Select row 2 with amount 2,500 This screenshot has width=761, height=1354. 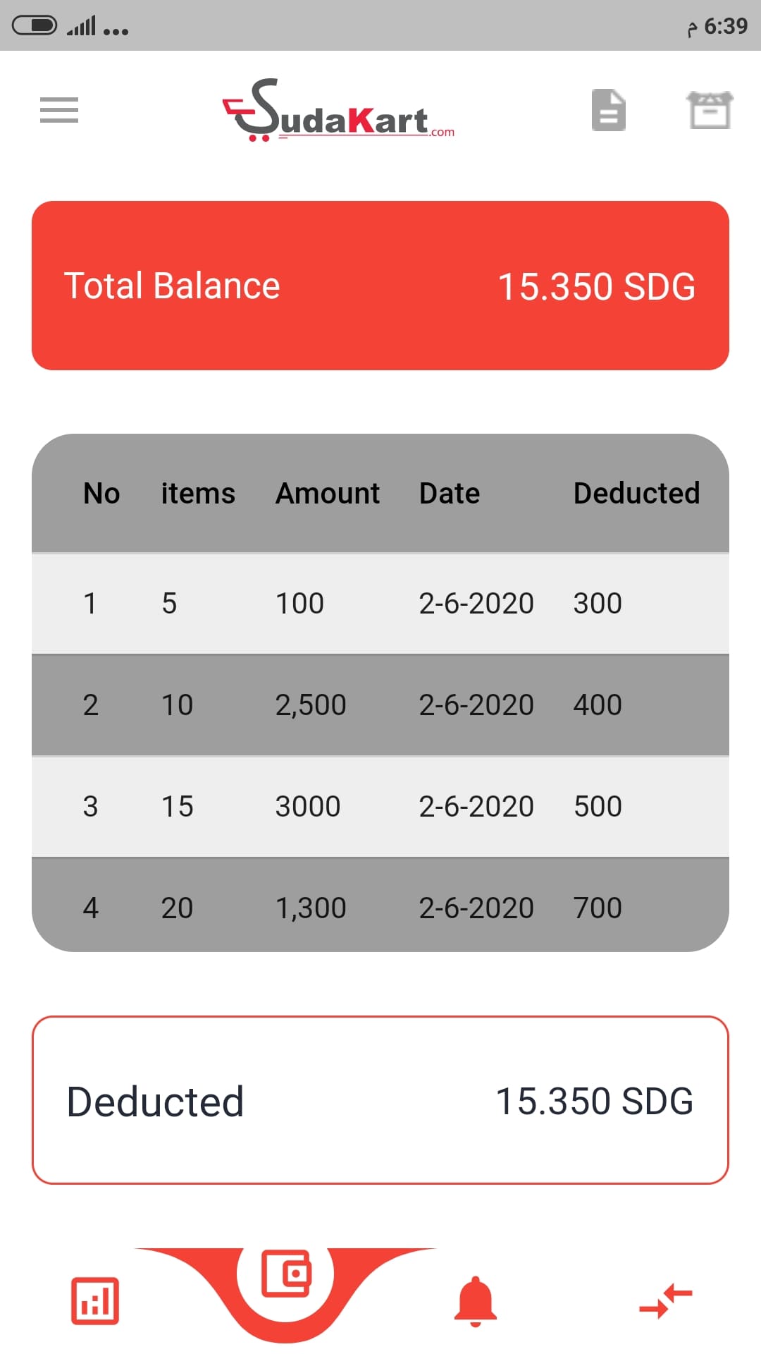[x=380, y=705]
